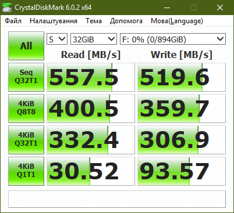Image resolution: width=234 pixels, height=213 pixels.
Task: Click the CrystalDiskMark title bar icon
Action: pos(7,8)
